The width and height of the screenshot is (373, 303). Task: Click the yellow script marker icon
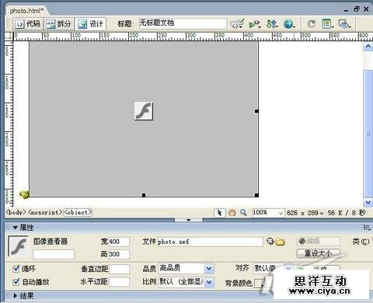tap(24, 194)
